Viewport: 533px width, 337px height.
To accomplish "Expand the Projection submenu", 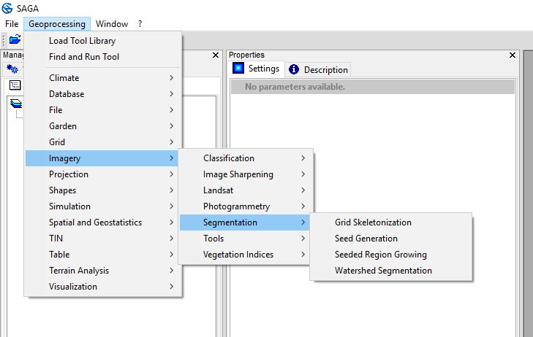I will click(103, 174).
